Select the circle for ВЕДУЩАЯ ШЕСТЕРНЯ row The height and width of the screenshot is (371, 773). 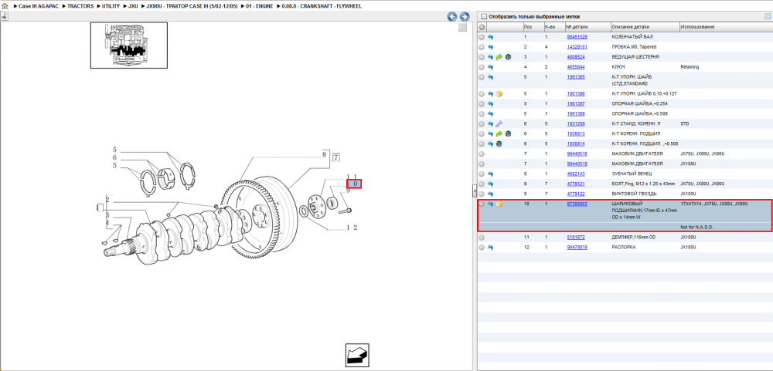pos(482,57)
